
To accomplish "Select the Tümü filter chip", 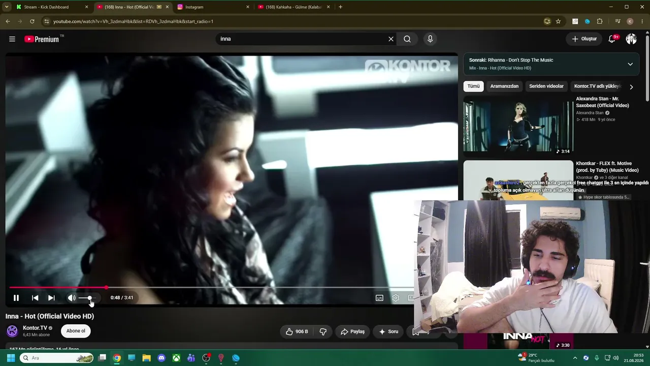I will (473, 86).
